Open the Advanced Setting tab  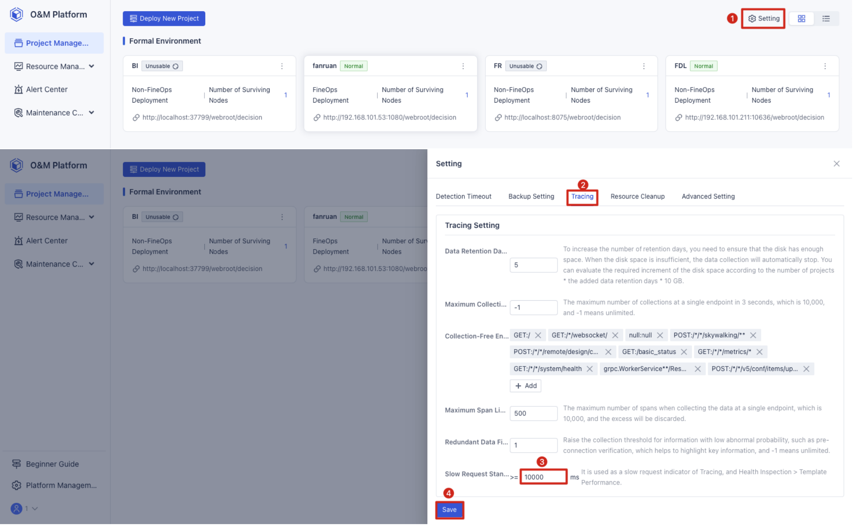click(708, 196)
